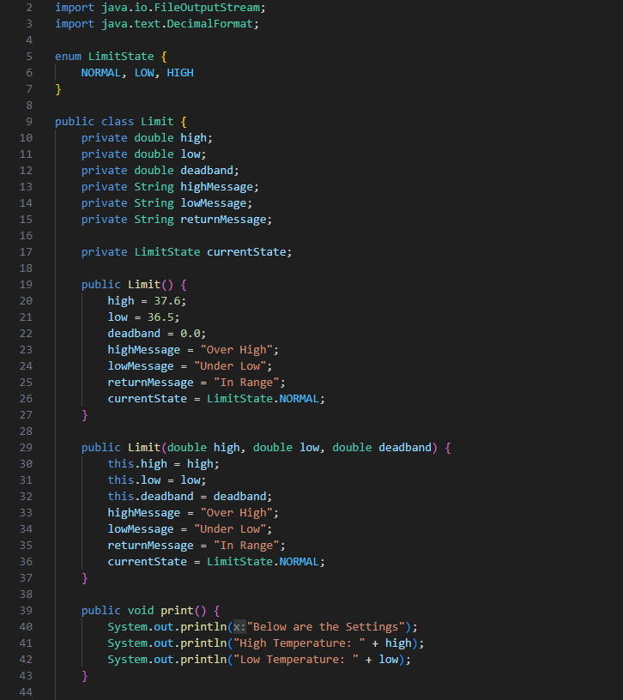Viewport: 623px width, 700px height.
Task: Click field 'low' in line 11 declaration
Action: (191, 154)
